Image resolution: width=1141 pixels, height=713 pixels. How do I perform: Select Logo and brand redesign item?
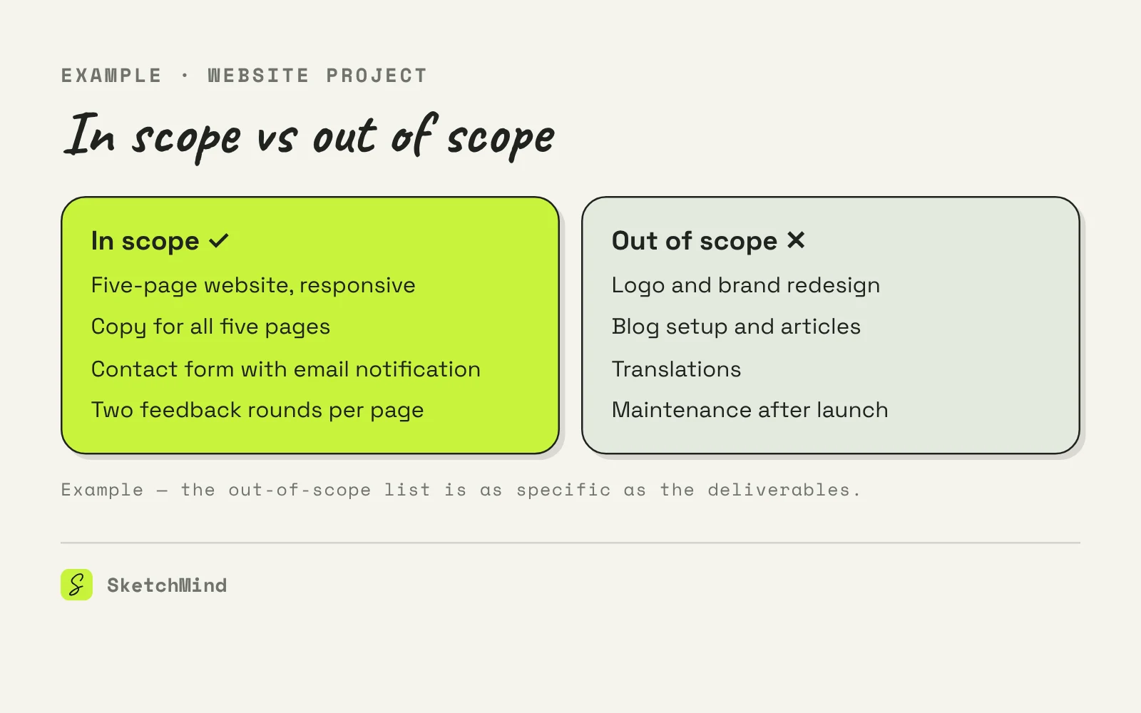point(746,285)
